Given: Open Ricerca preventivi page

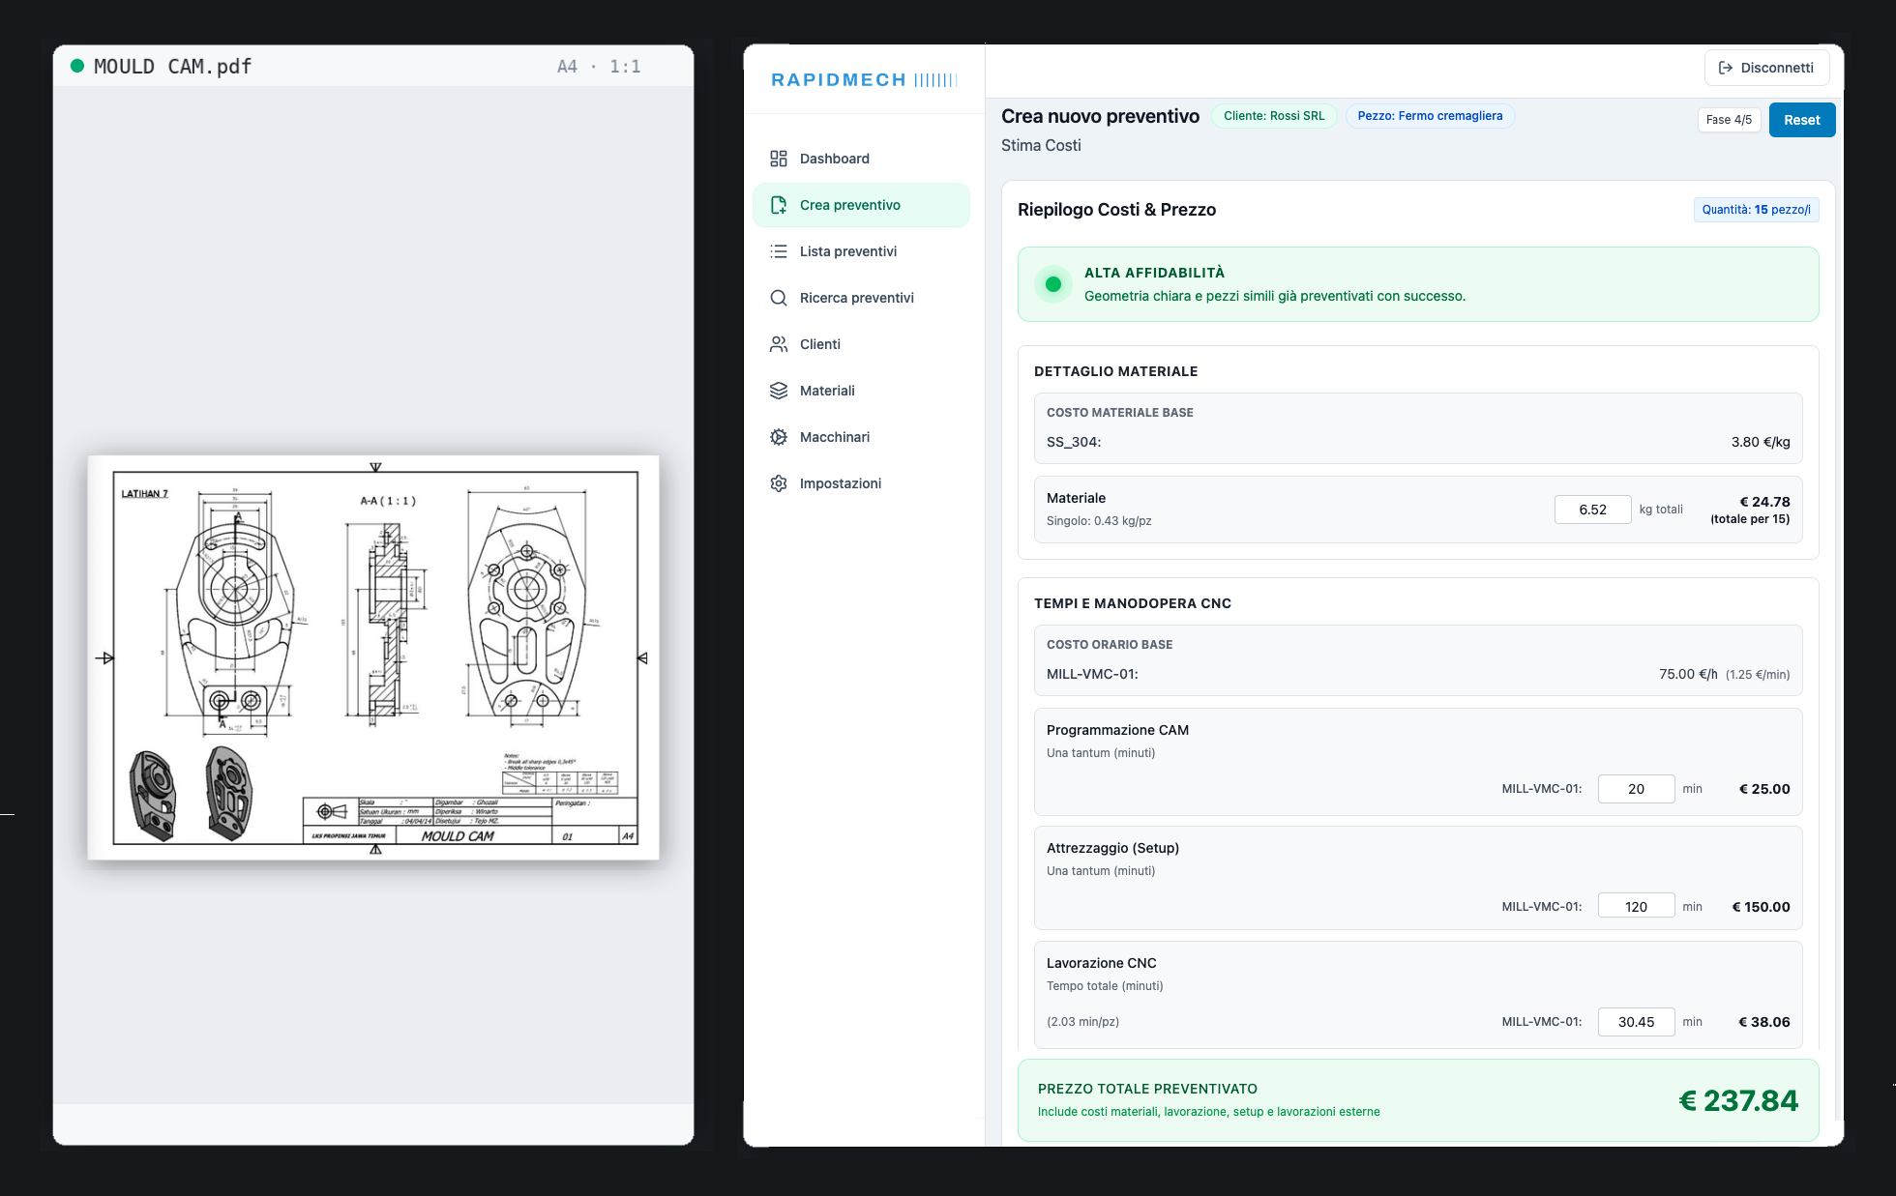Looking at the screenshot, I should tap(861, 298).
